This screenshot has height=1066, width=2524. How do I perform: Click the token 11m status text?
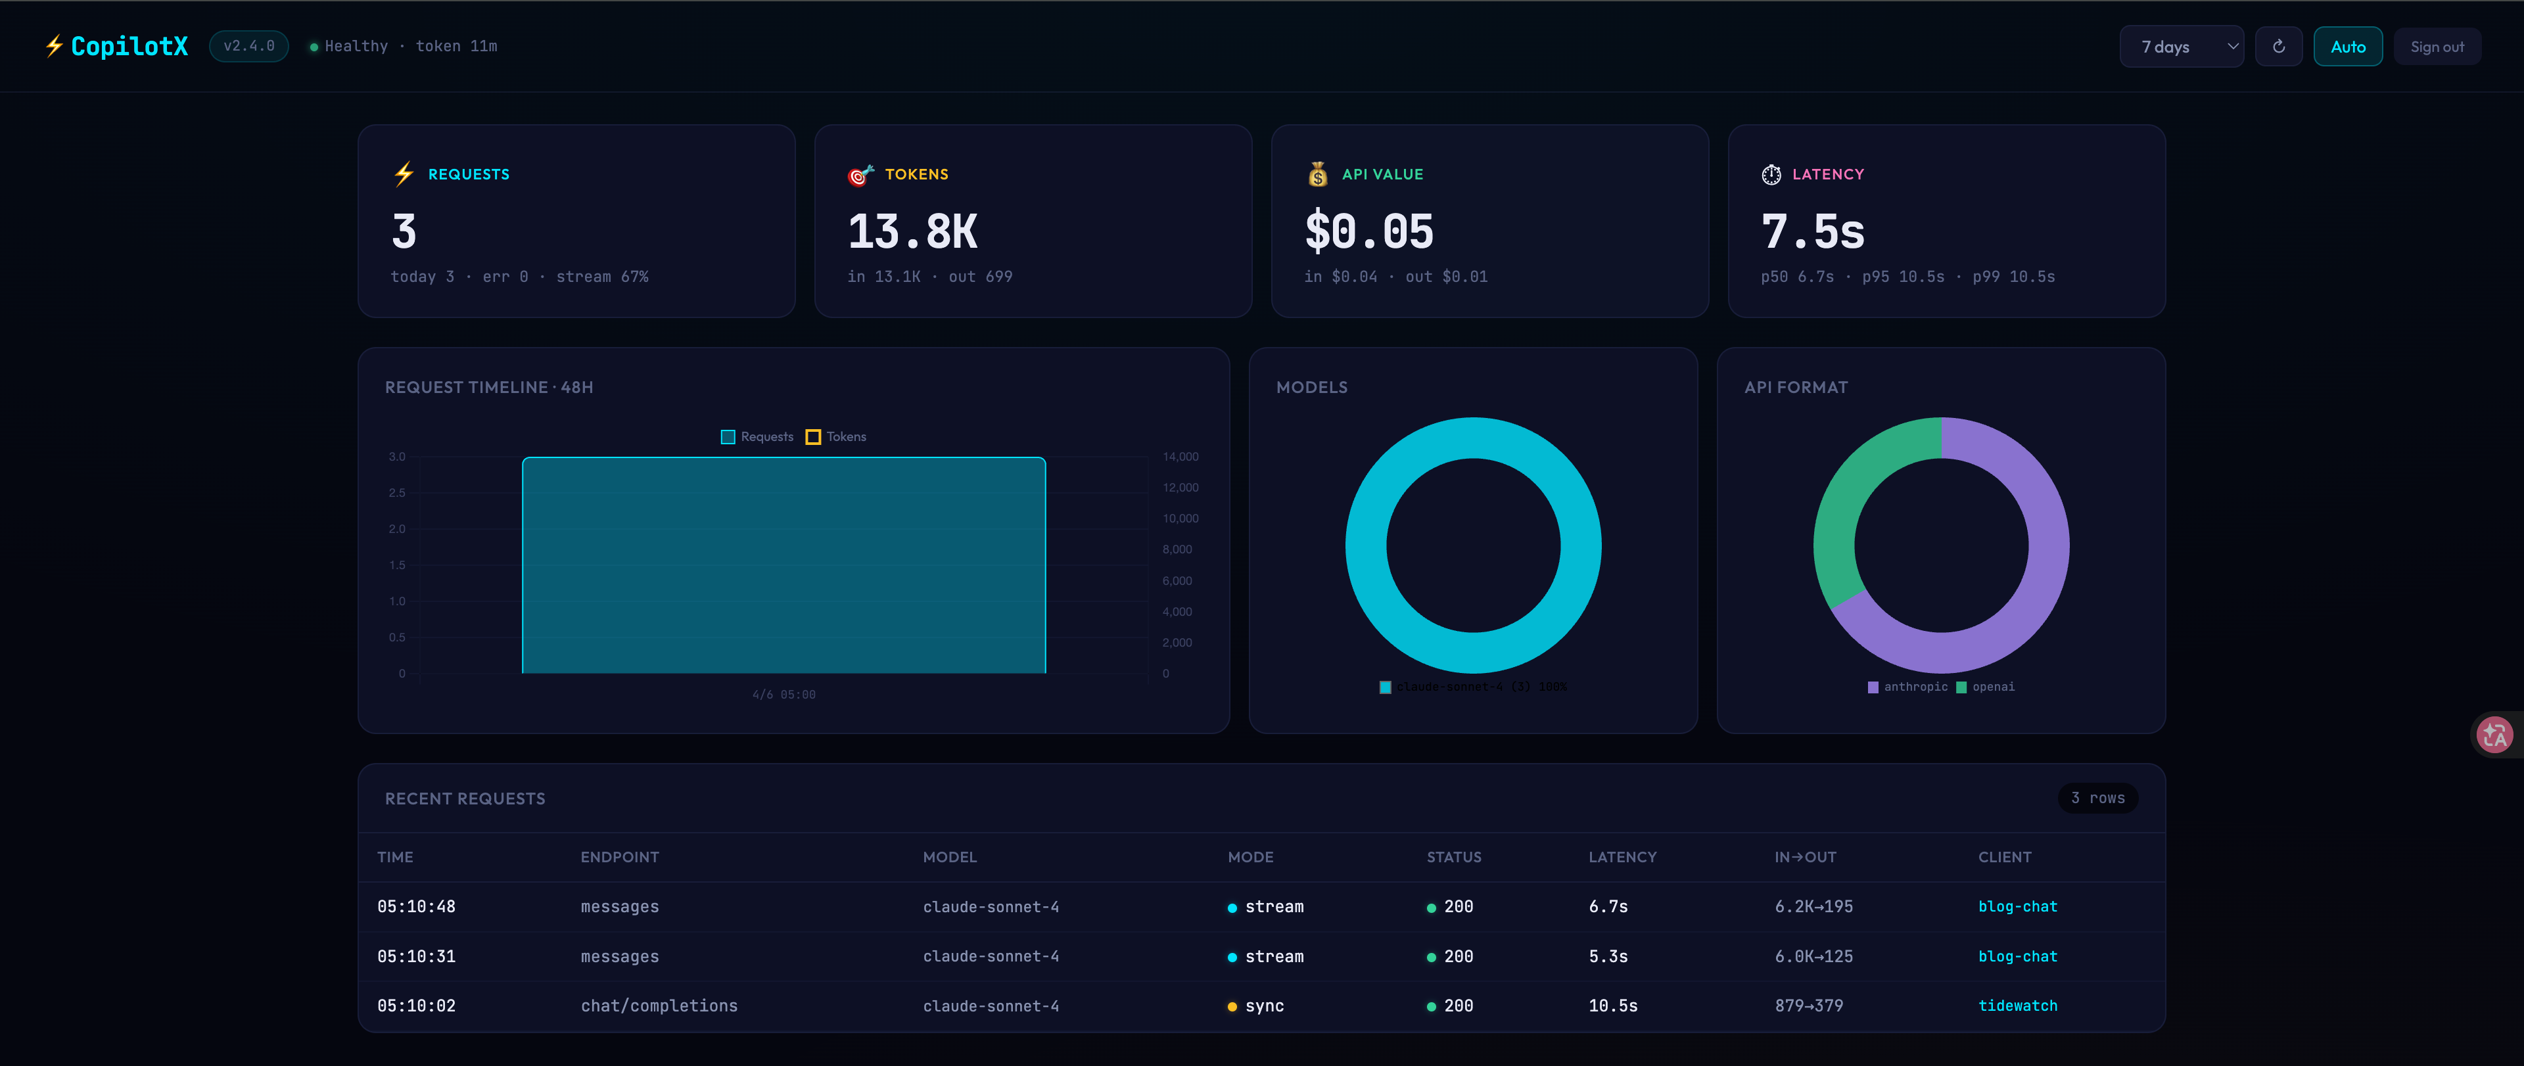pos(456,46)
